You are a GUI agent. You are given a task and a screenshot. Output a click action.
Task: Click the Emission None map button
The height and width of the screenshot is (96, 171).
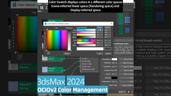(126, 78)
